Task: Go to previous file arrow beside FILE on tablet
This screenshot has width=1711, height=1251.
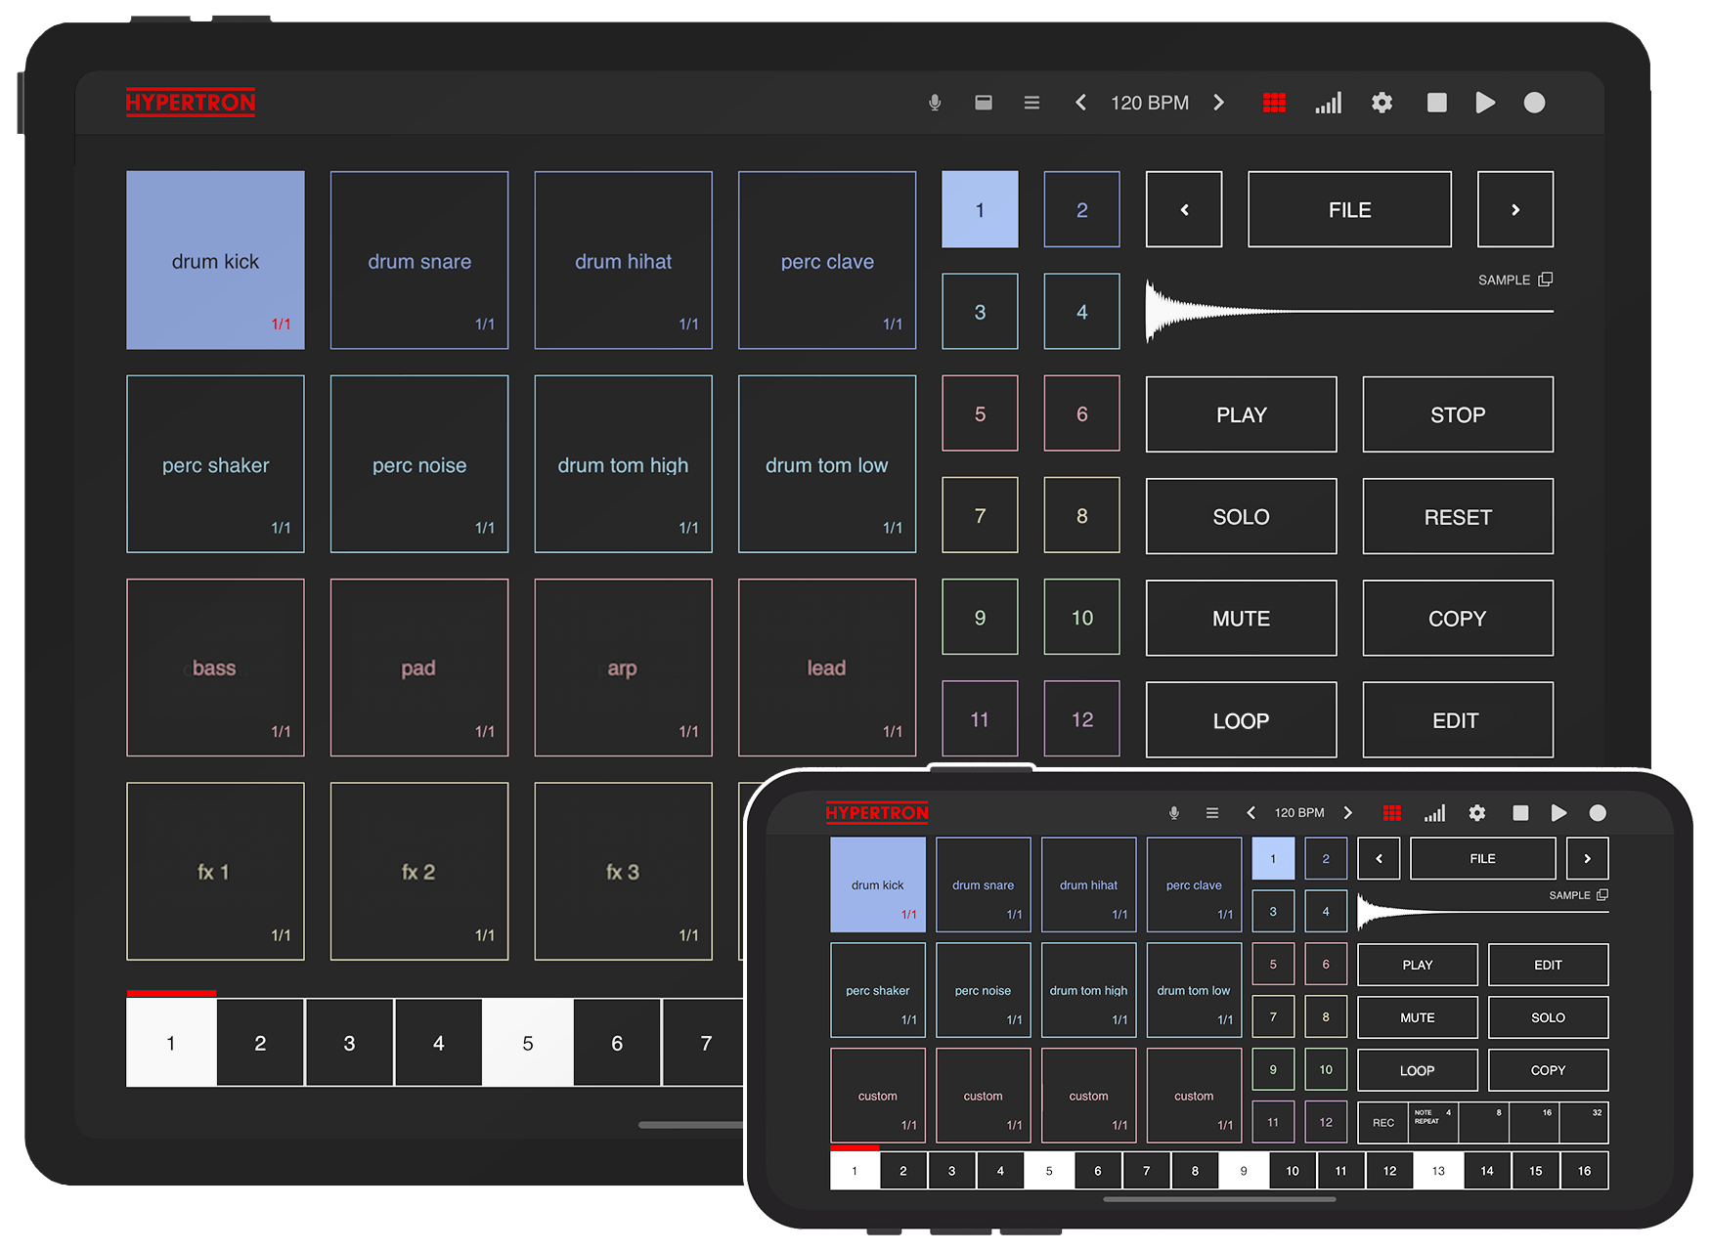Action: (1184, 209)
